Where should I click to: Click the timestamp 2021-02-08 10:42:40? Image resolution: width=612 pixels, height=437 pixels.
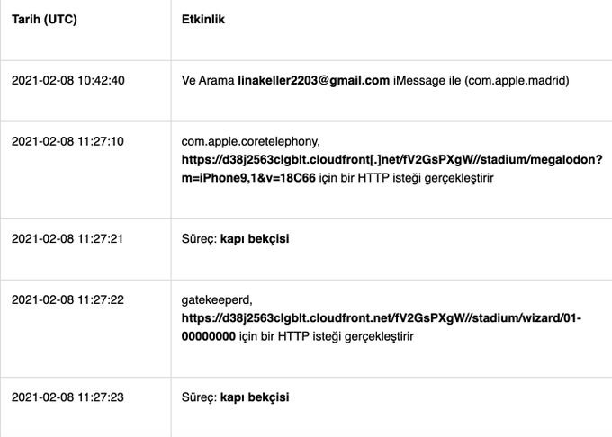pyautogui.click(x=67, y=80)
